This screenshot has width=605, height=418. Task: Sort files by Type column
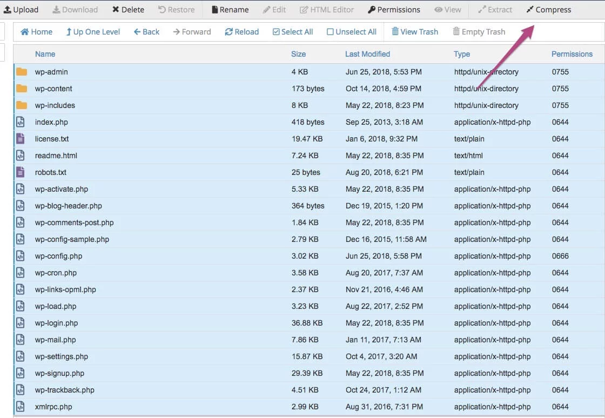(462, 54)
